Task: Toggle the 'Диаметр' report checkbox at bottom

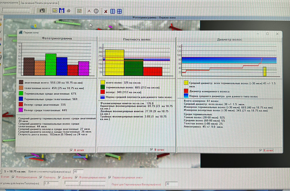Action: (59, 177)
